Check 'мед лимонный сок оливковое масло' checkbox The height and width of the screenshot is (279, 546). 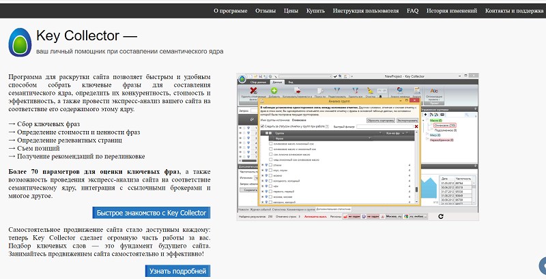pyautogui.click(x=270, y=160)
